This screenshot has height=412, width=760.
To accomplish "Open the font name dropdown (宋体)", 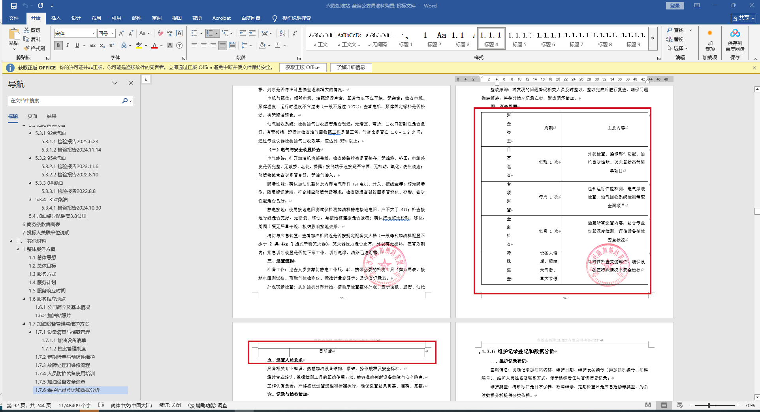I will pos(93,34).
